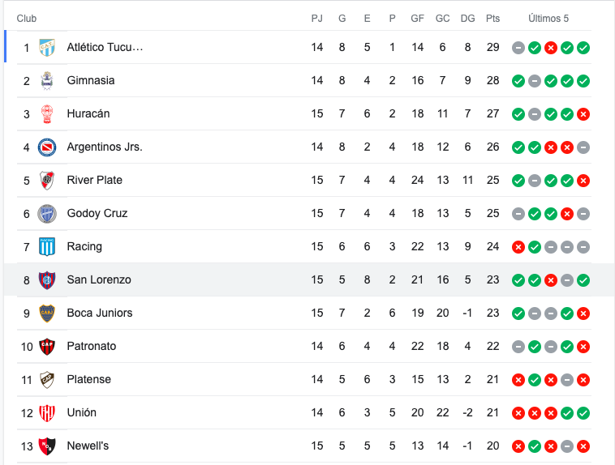
Task: Click the Pts column header
Action: tap(492, 19)
